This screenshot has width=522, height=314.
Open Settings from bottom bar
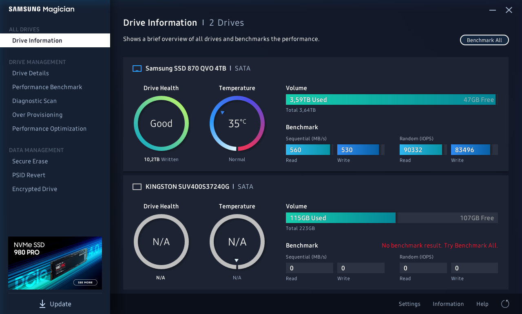(409, 304)
